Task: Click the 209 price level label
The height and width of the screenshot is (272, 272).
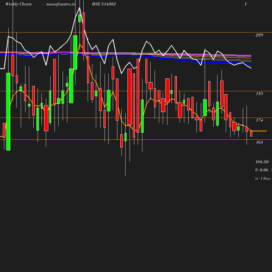Action: click(x=259, y=35)
